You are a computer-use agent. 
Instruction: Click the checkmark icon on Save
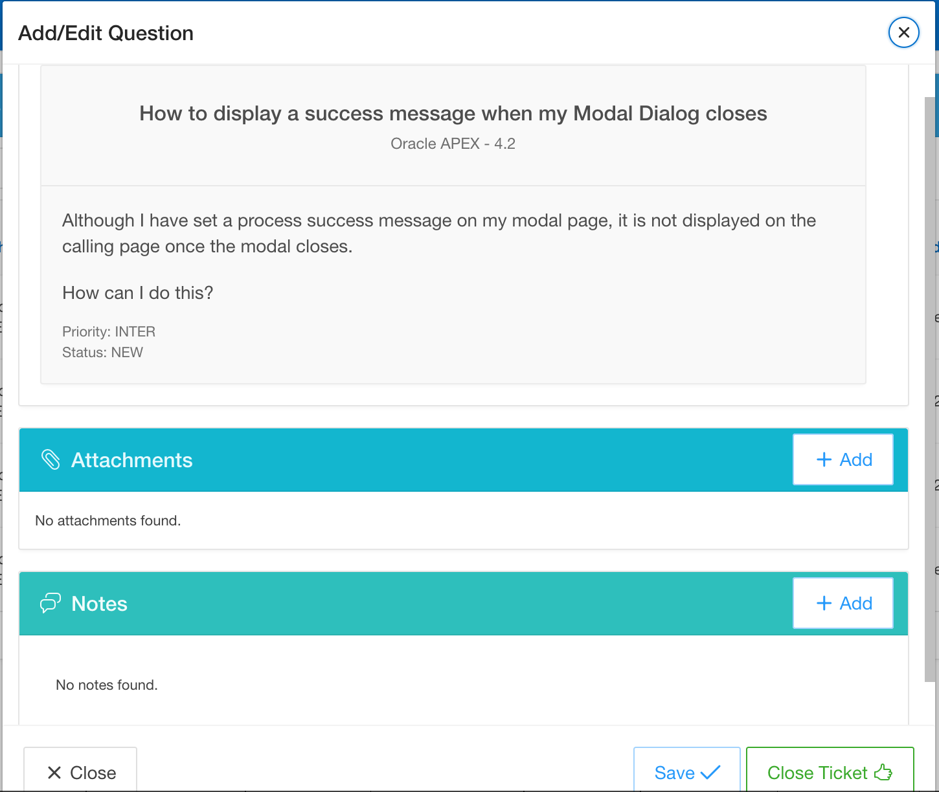point(710,772)
